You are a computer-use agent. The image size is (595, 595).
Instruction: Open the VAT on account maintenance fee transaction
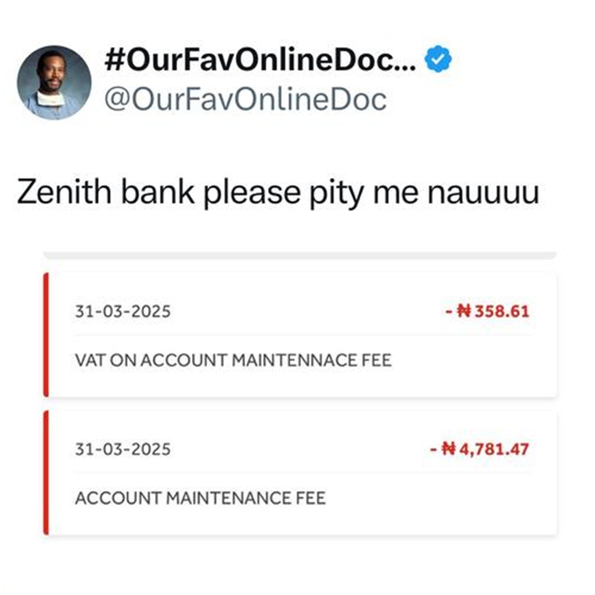point(300,335)
